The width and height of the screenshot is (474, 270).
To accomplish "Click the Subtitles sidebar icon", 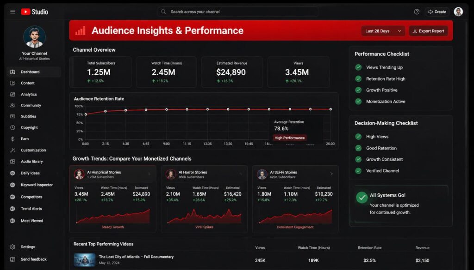I will tap(12, 116).
